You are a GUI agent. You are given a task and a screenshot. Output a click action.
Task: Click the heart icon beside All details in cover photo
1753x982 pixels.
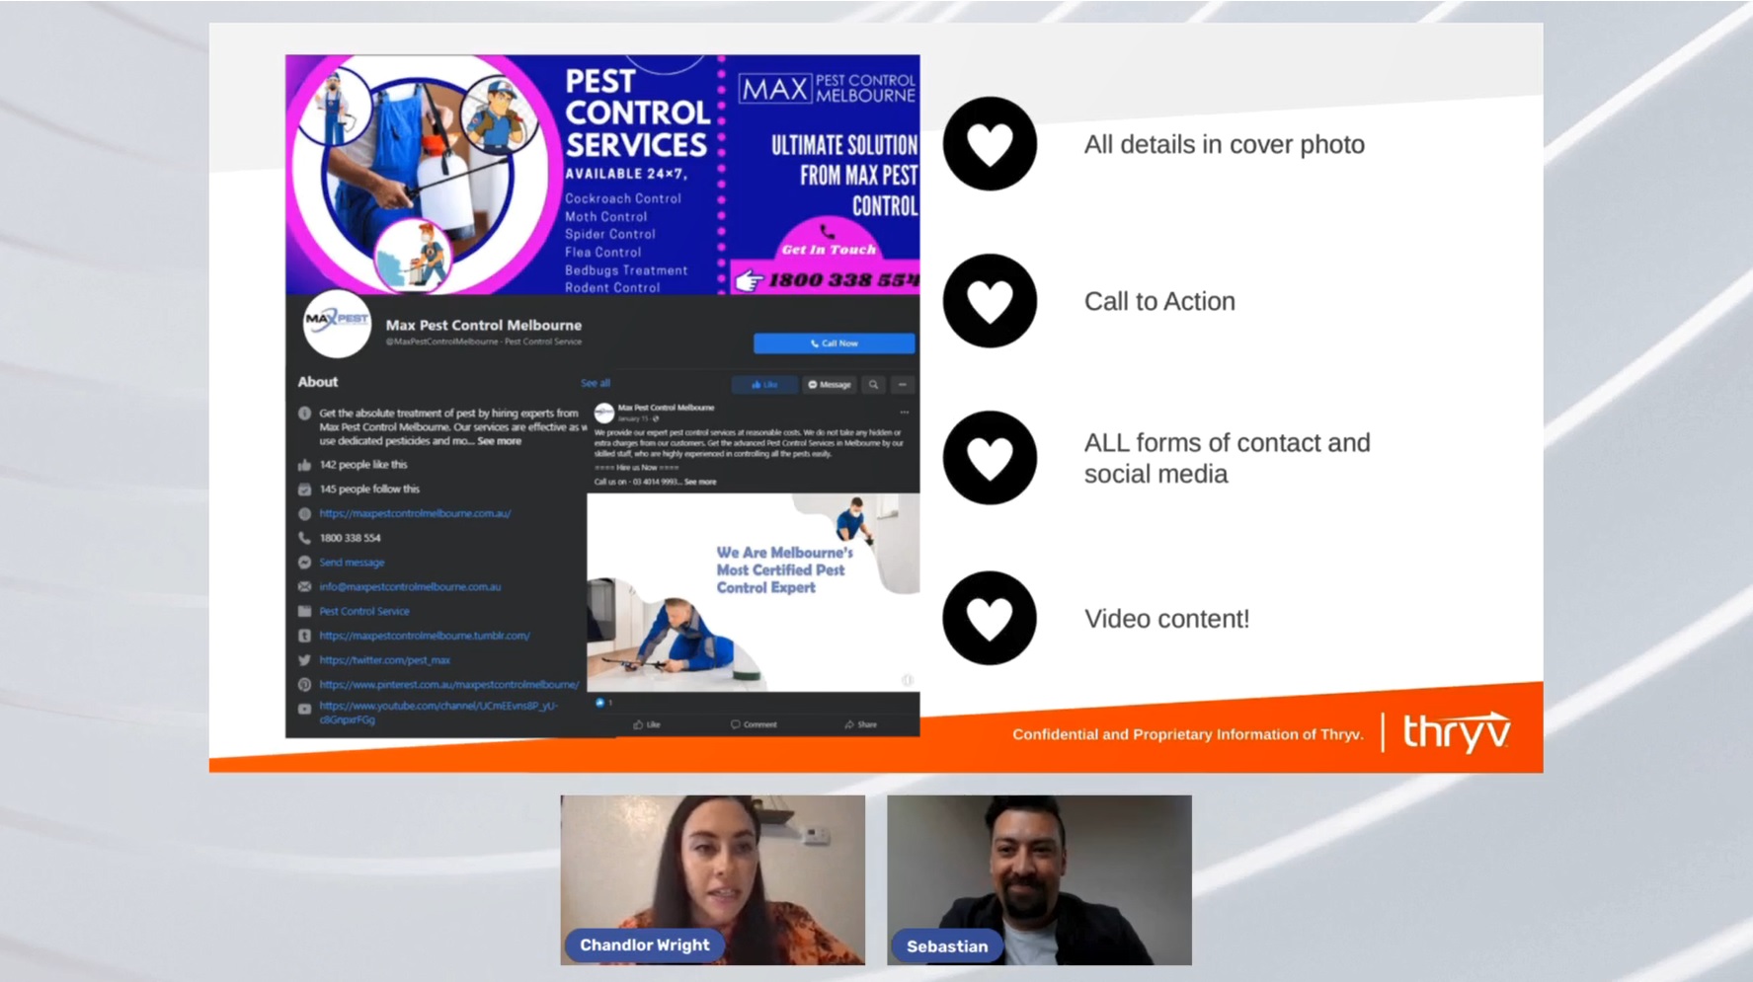point(990,144)
